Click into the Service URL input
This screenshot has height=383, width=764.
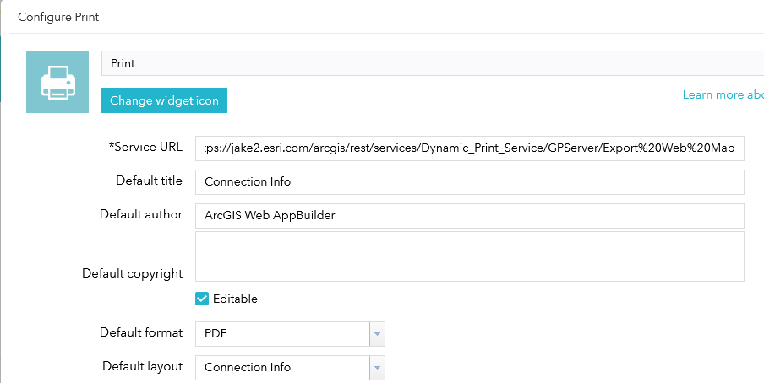(x=469, y=148)
